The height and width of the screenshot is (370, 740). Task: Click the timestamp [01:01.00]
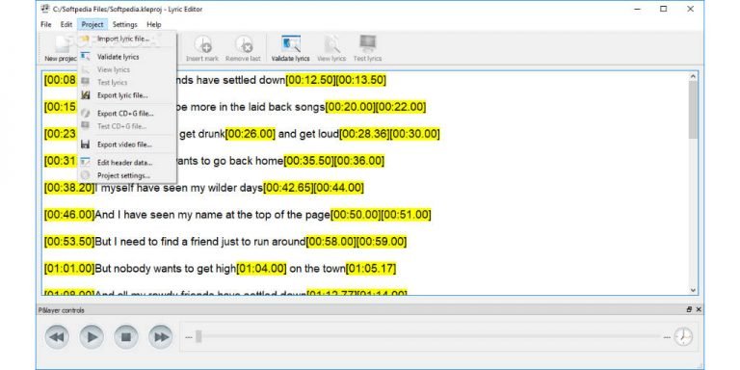pos(69,269)
